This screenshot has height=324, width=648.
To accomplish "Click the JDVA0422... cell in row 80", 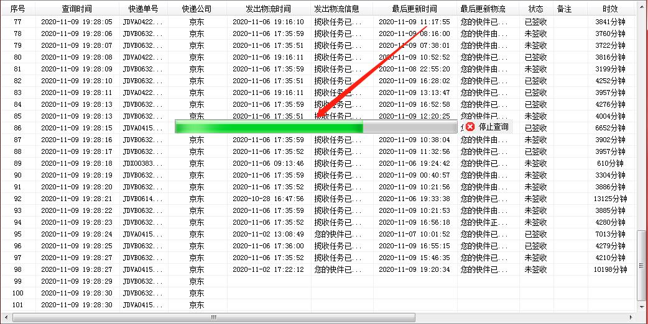I will pyautogui.click(x=143, y=57).
